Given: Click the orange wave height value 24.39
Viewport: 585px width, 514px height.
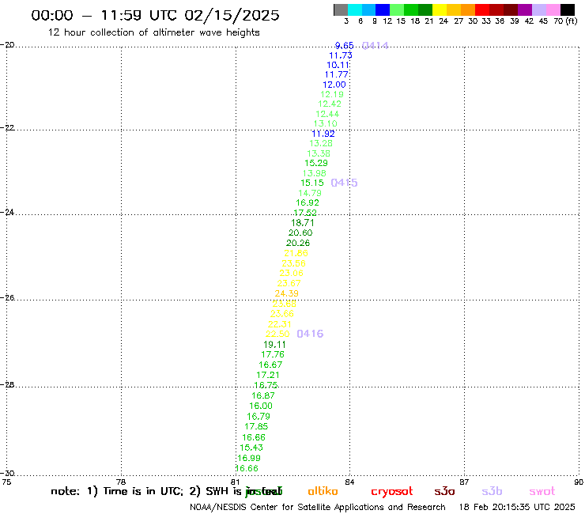Looking at the screenshot, I should coord(286,293).
